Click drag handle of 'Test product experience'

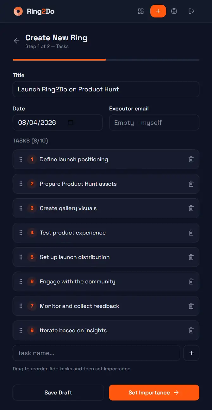coord(21,233)
